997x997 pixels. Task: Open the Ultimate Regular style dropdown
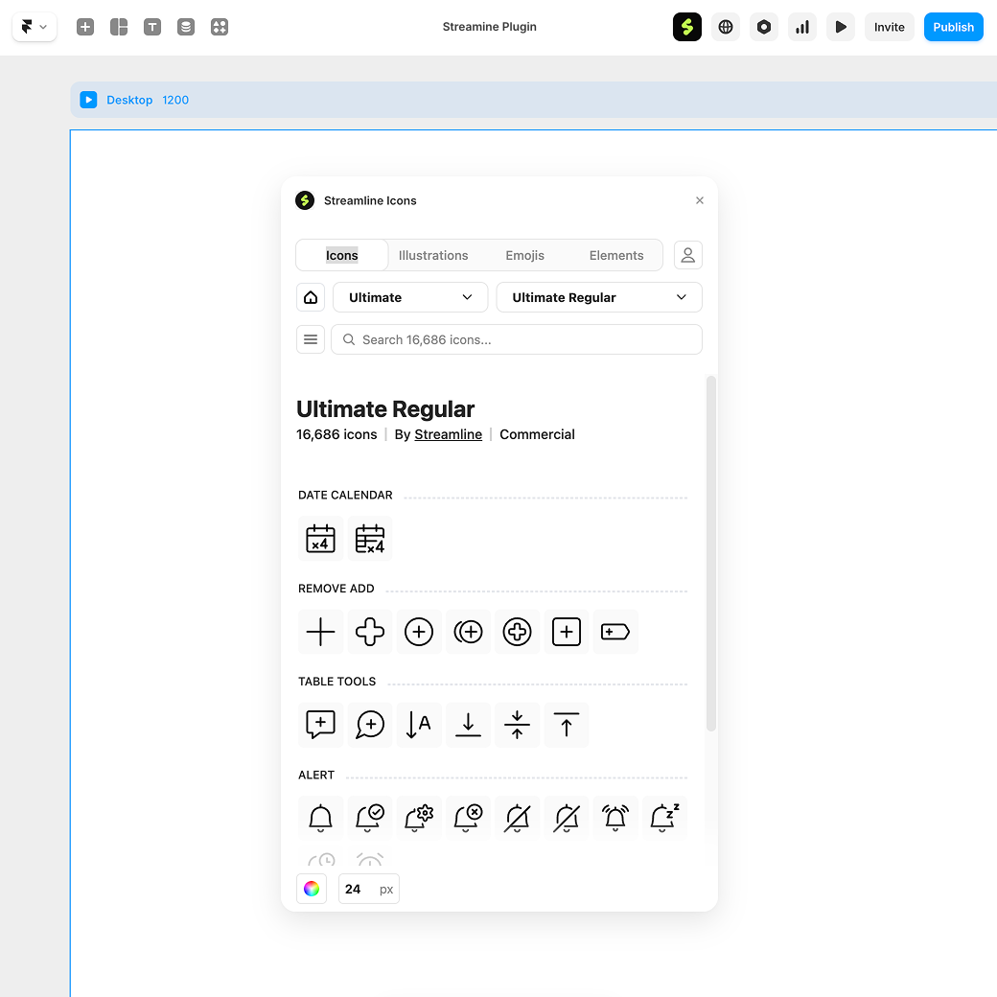point(599,297)
